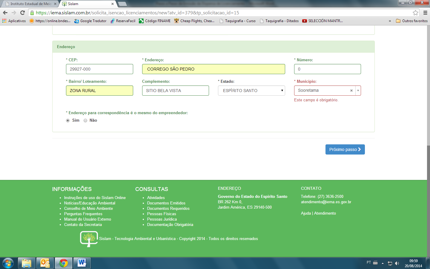The image size is (430, 269).
Task: Open Outros favoritos folder
Action: tap(412, 21)
